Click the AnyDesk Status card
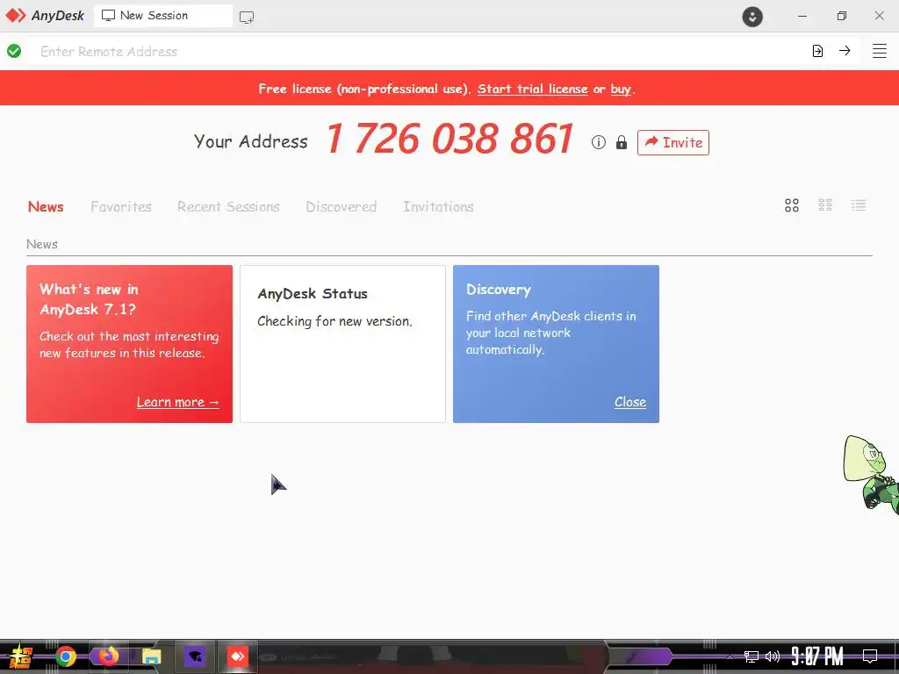The height and width of the screenshot is (674, 899). pos(342,344)
